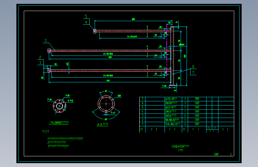Select callout number 6 right of the header pipe
This screenshot has height=167, width=258.
[193, 66]
